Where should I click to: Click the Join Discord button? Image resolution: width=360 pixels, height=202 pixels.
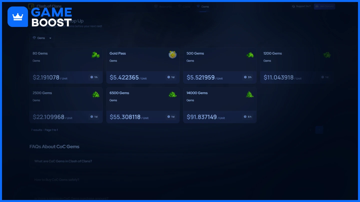pyautogui.click(x=324, y=6)
